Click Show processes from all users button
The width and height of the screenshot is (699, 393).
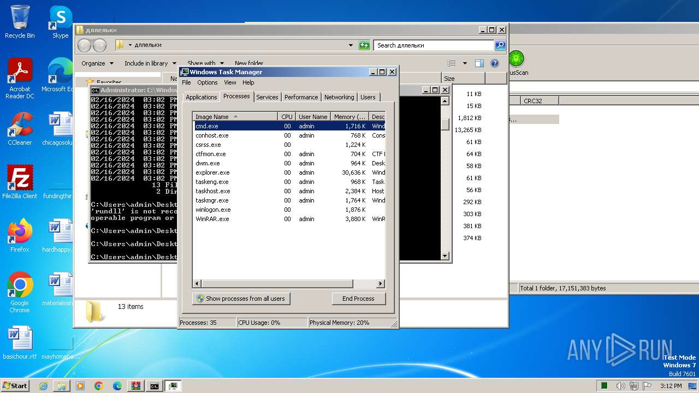[x=241, y=299]
